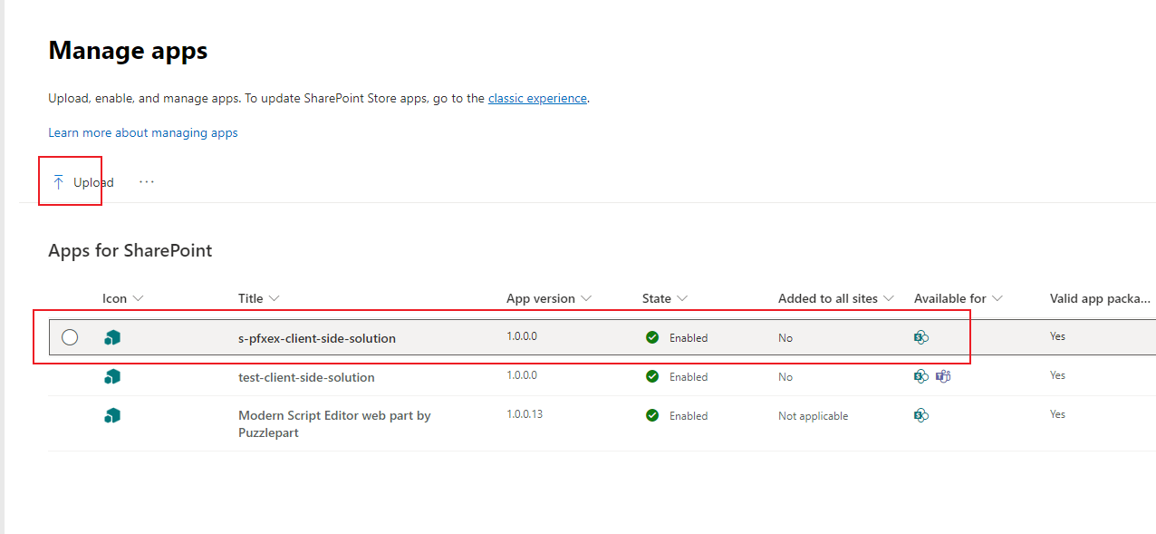Click version 1.0.0.0 in test-client-side-solution row
Viewport: 1156px width, 534px height.
click(522, 374)
